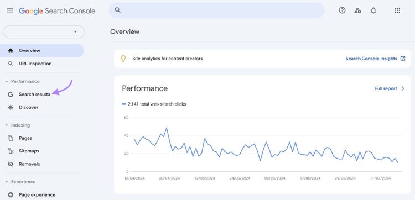Open Search Console Insights link

(371, 59)
